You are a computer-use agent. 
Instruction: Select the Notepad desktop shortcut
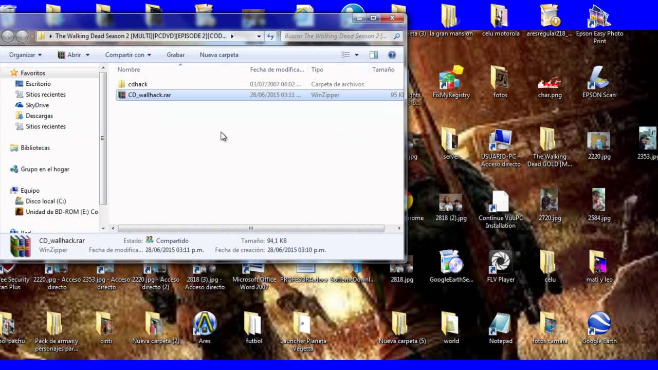500,328
